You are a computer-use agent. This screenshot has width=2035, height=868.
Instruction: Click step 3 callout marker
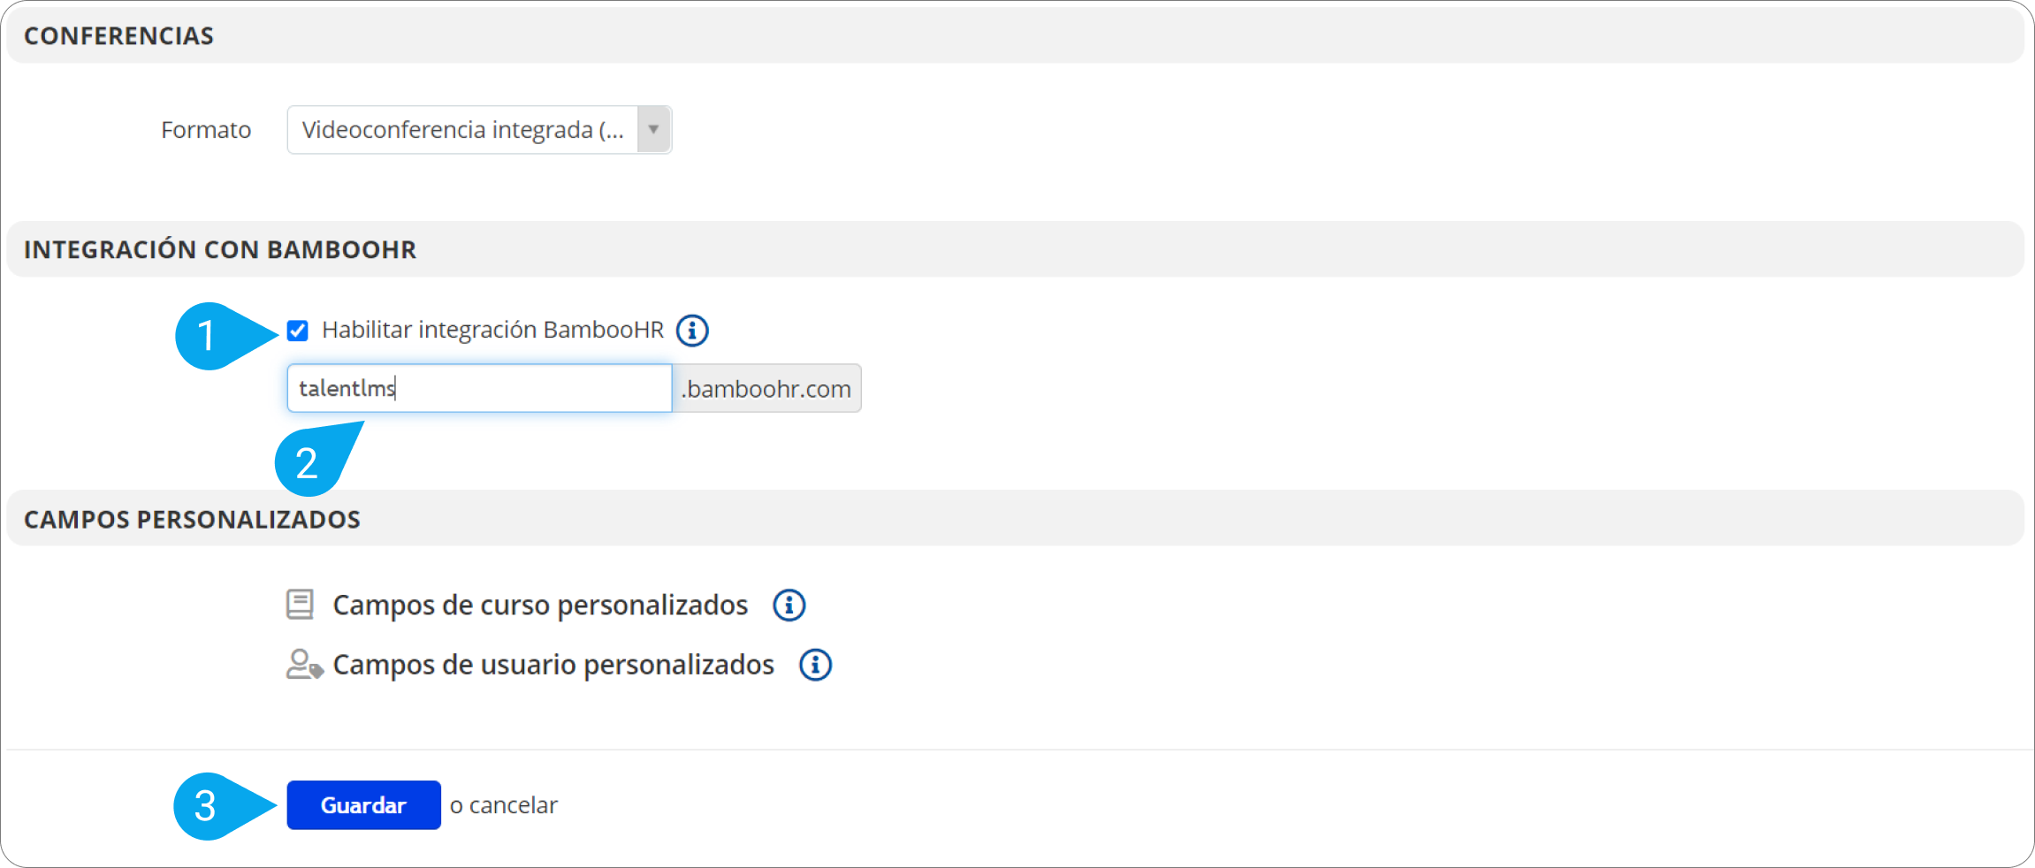click(206, 805)
